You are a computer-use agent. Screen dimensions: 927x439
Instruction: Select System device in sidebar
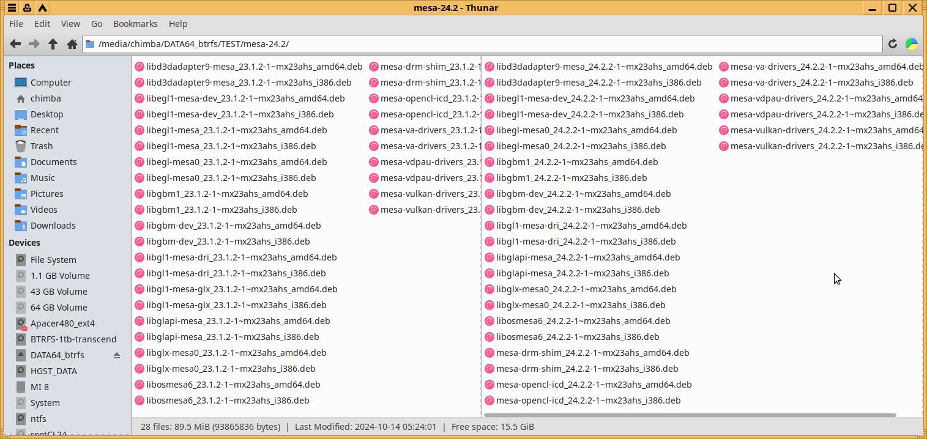45,403
